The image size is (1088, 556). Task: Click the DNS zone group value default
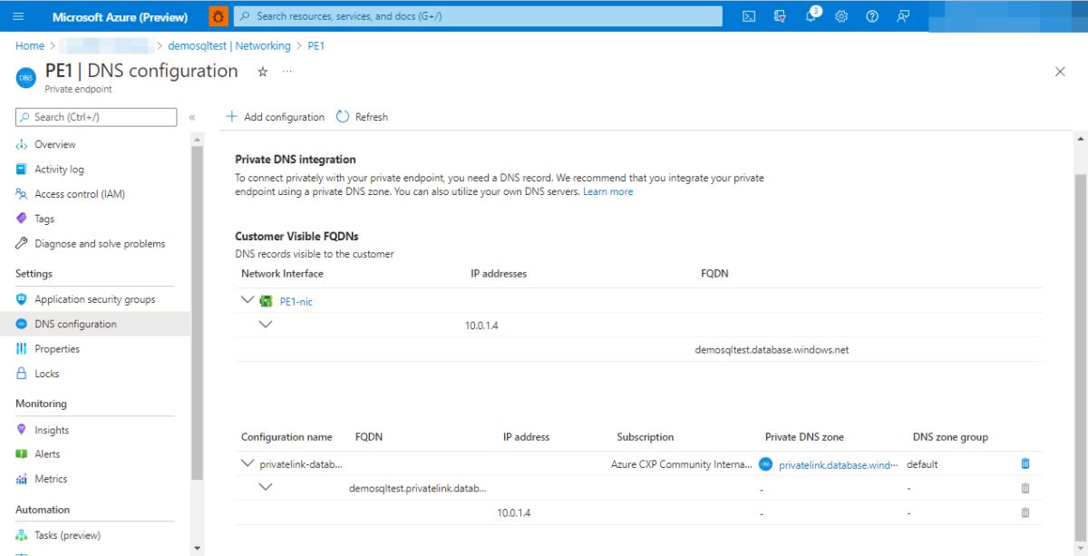(x=922, y=463)
